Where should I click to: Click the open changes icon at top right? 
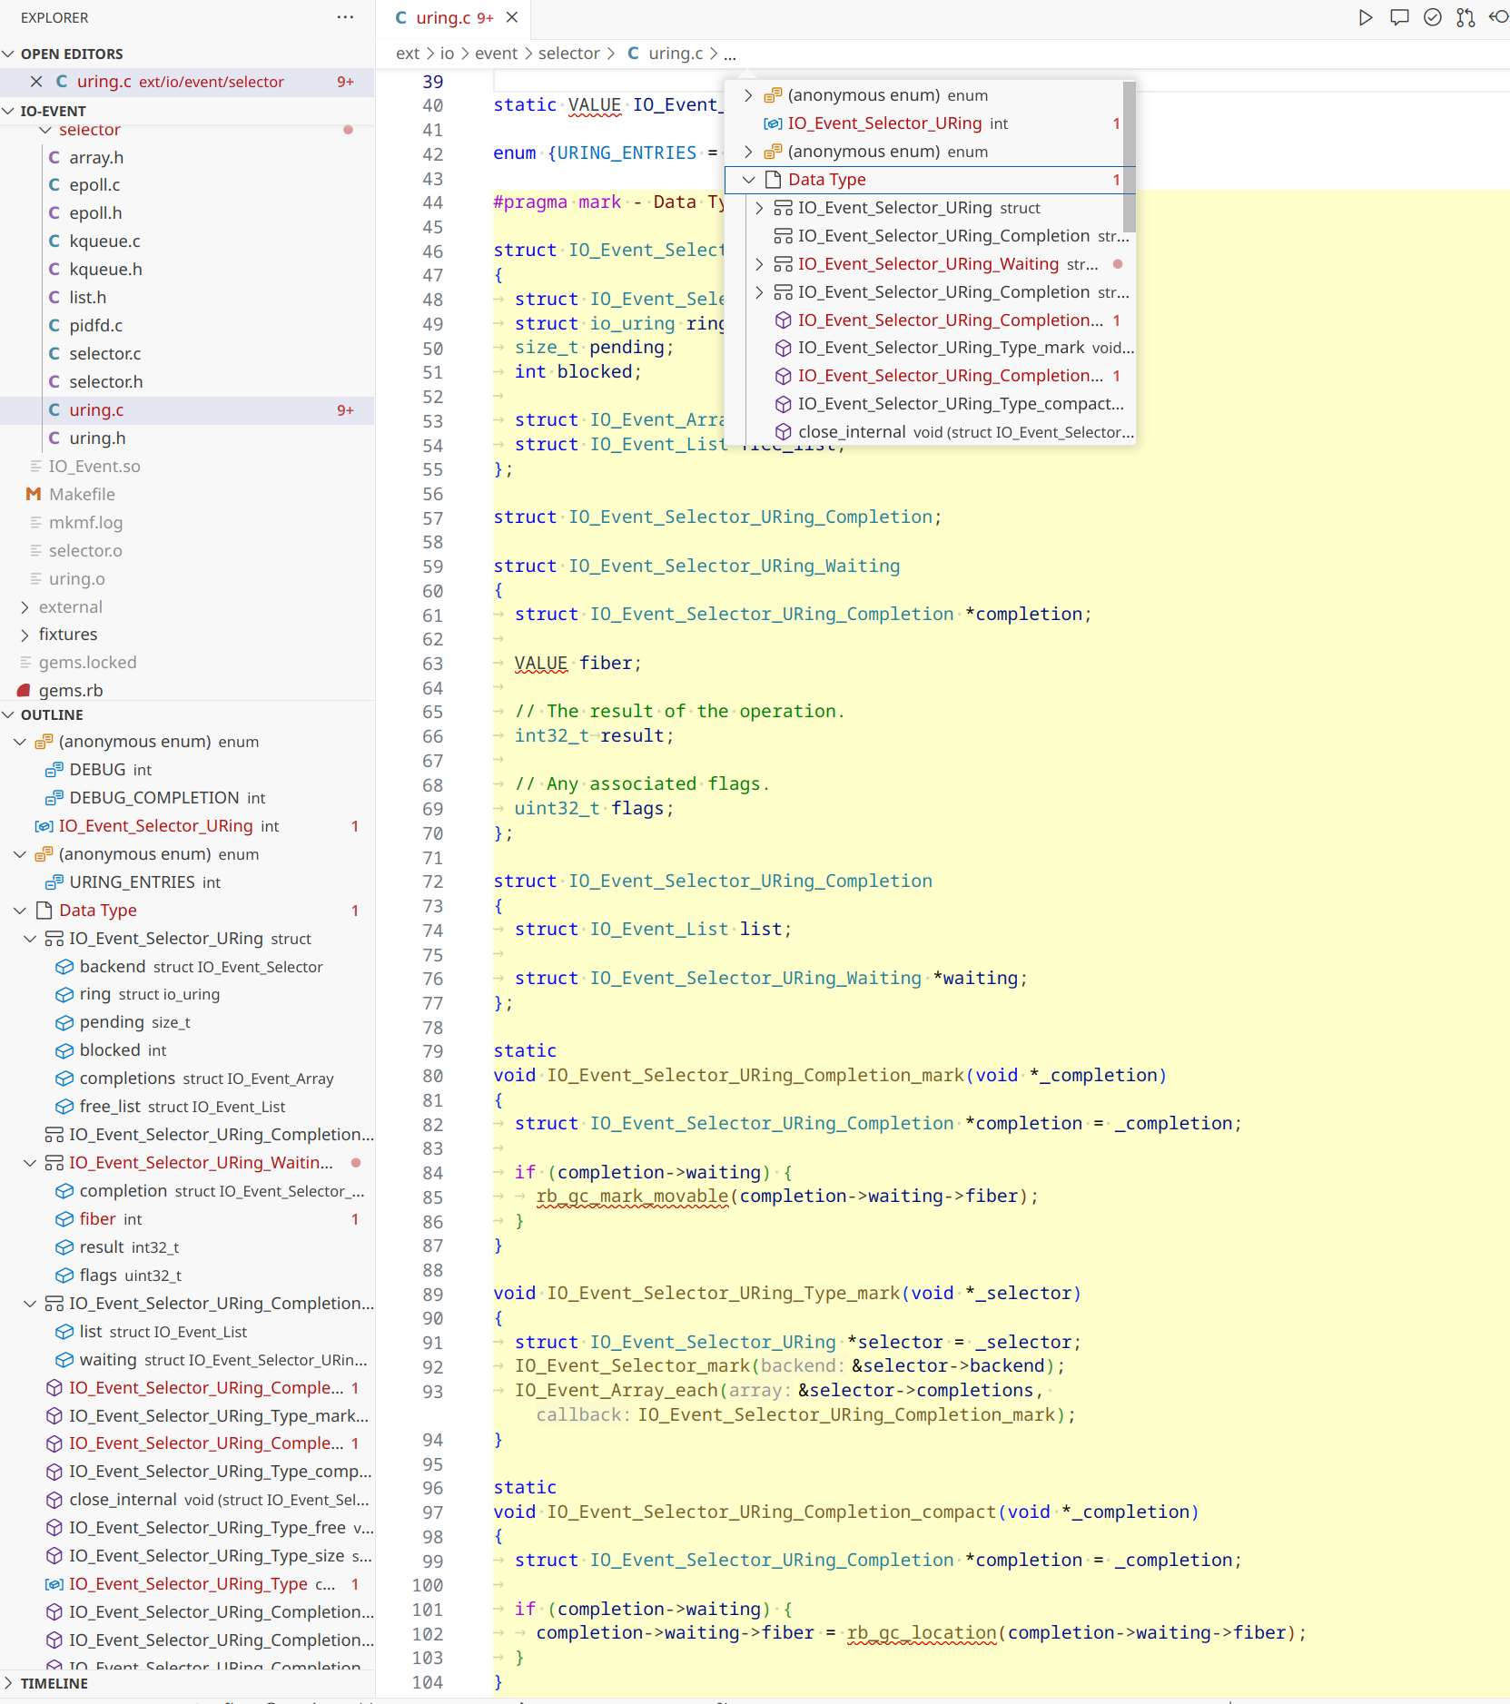(x=1498, y=16)
